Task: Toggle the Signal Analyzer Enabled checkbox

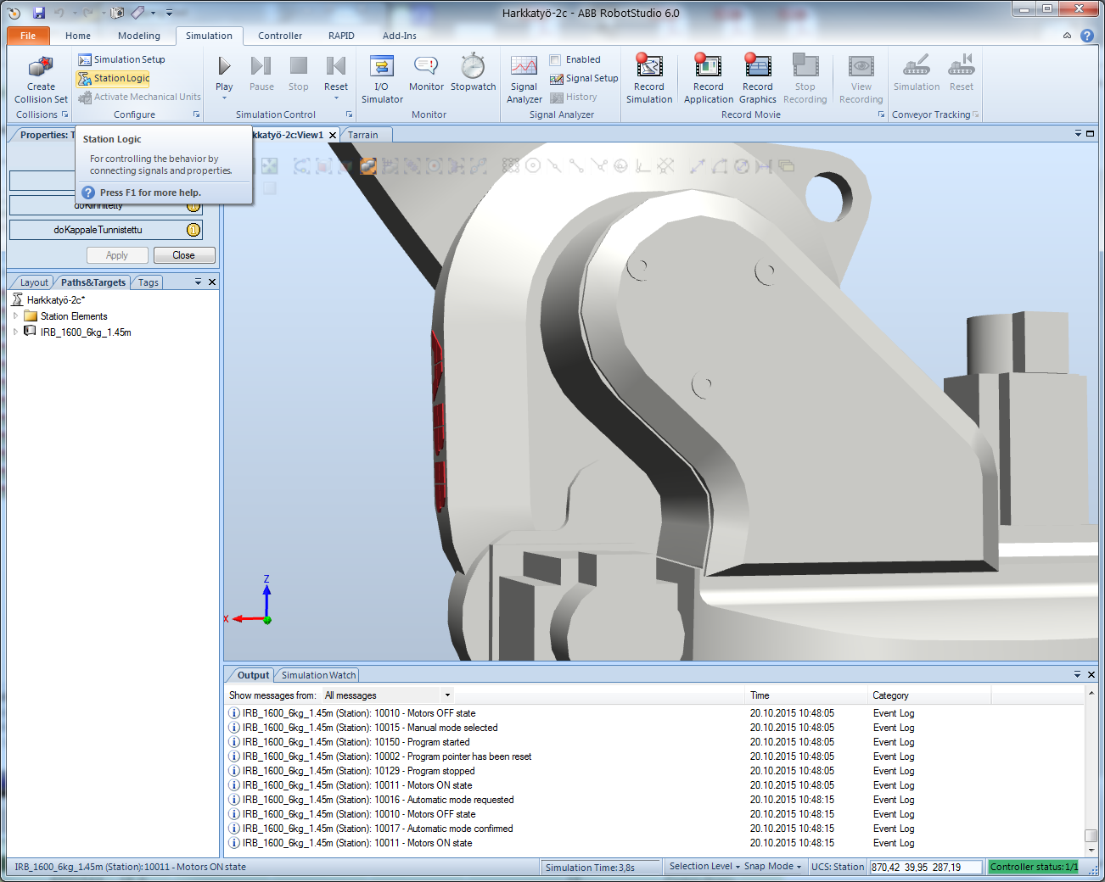Action: tap(555, 59)
